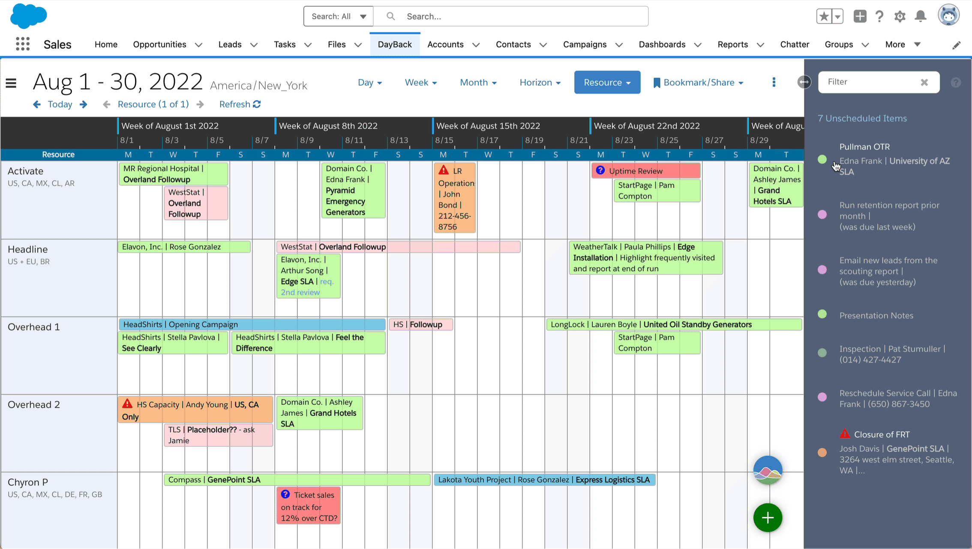Open the HeadShirts Opening Campaign event
This screenshot has height=549, width=972.
[x=252, y=324]
